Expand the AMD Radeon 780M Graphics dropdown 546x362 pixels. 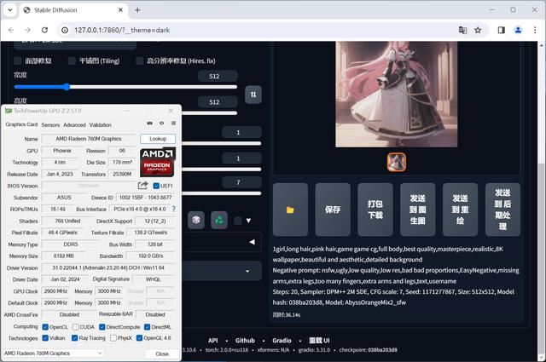(x=53, y=353)
